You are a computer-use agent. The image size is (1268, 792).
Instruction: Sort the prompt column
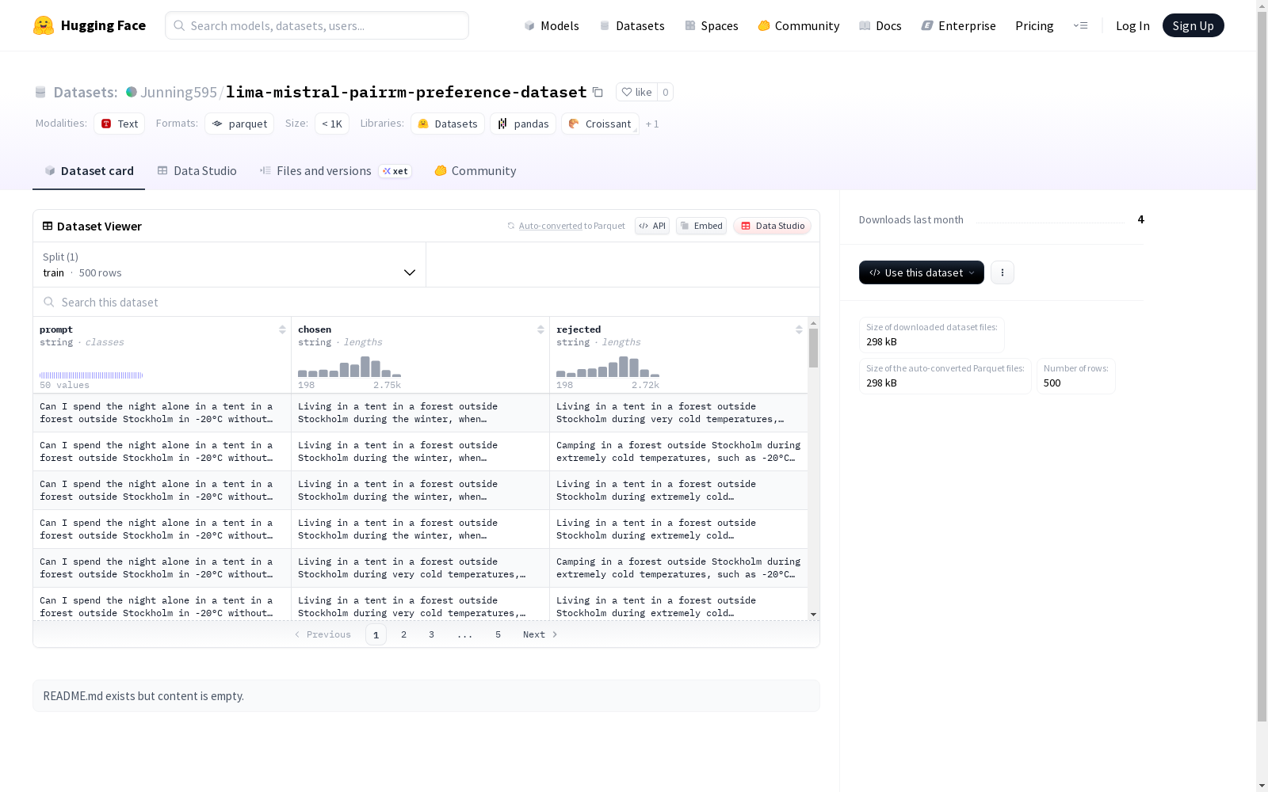[282, 329]
